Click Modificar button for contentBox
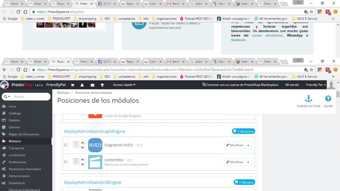 click(x=235, y=162)
